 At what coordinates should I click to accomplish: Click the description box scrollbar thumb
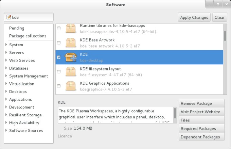click(175, 113)
